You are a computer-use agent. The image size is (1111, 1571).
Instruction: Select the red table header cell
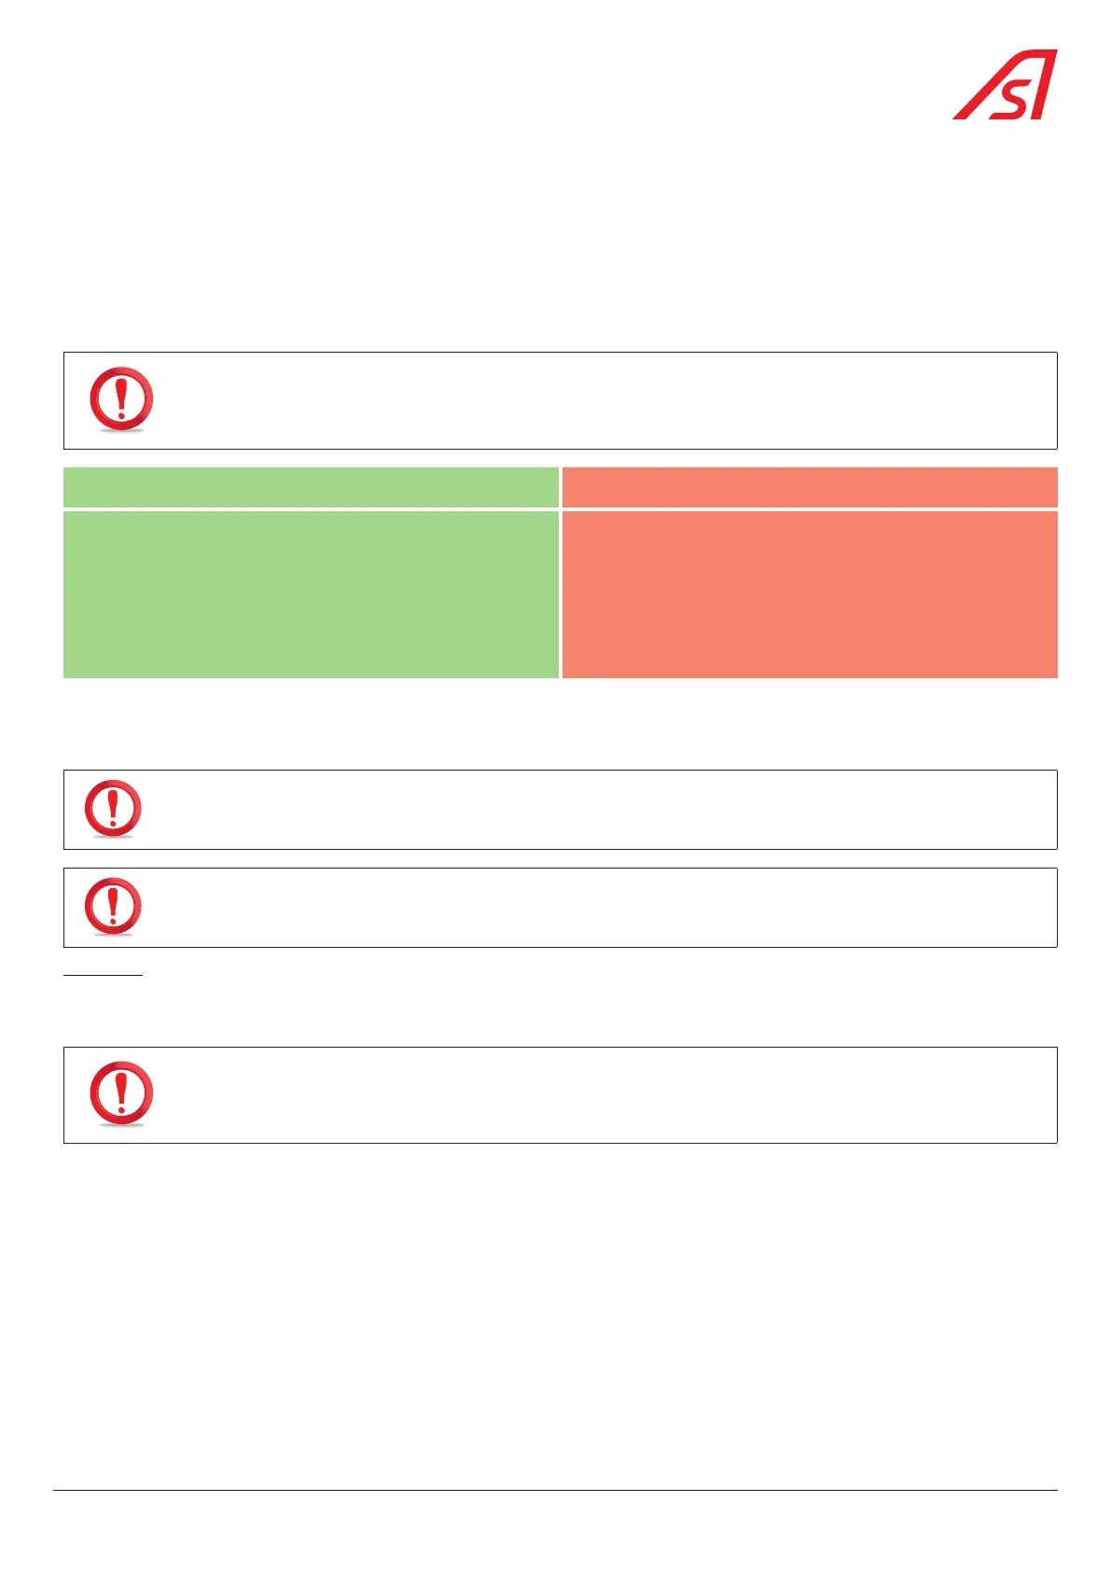click(810, 487)
